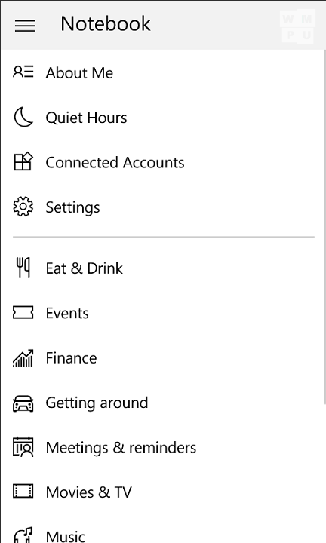Open Connected Accounts label

pyautogui.click(x=115, y=162)
